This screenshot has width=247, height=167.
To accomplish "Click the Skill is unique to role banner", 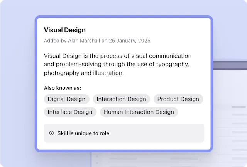I will pos(124,133).
